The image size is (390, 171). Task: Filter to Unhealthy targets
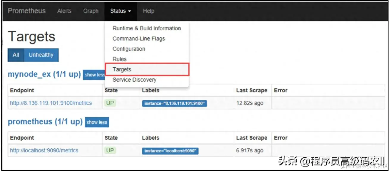(41, 55)
